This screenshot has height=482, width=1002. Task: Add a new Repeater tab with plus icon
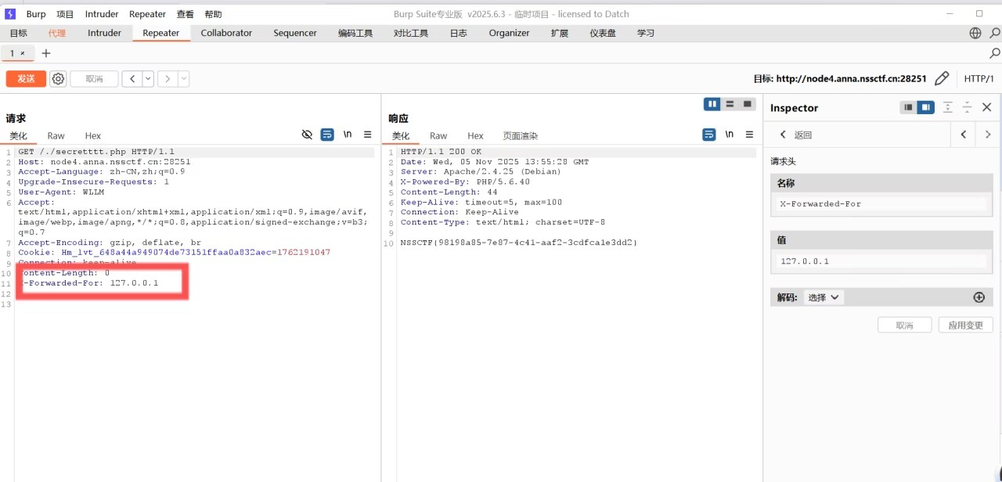(46, 53)
